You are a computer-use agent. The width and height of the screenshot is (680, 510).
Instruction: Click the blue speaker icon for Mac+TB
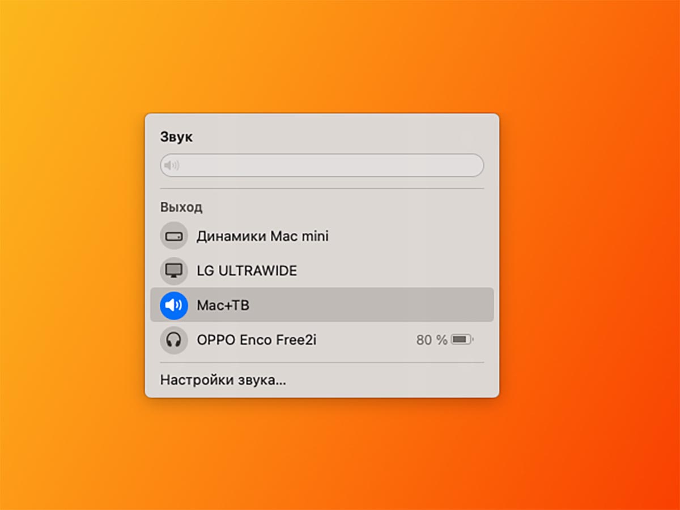[174, 305]
